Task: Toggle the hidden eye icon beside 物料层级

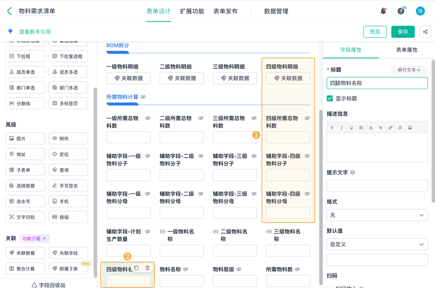Action: coord(239,270)
